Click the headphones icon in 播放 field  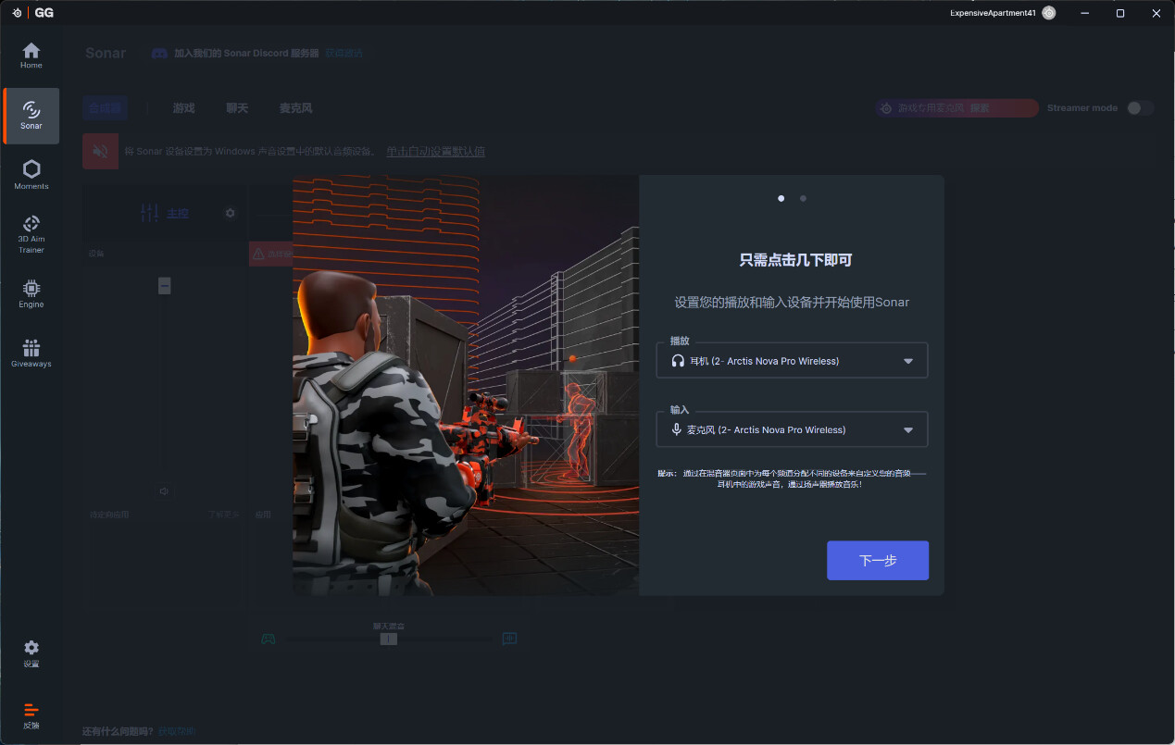pyautogui.click(x=678, y=361)
